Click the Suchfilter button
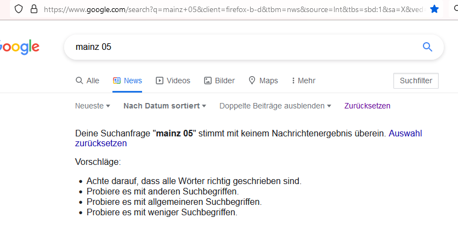 [416, 81]
